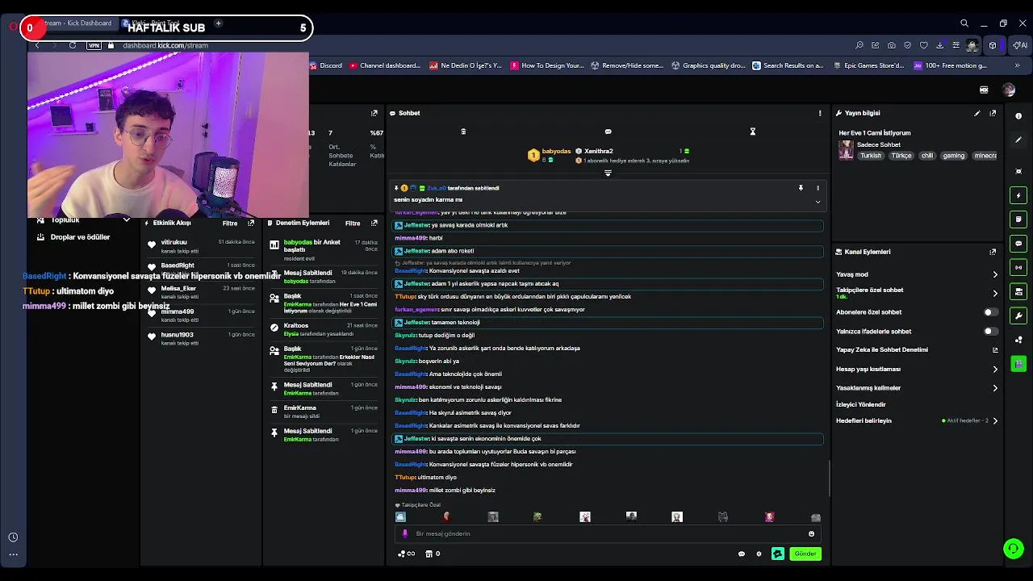The height and width of the screenshot is (581, 1033).
Task: Click the chat bubble icon near Gönder
Action: (742, 554)
